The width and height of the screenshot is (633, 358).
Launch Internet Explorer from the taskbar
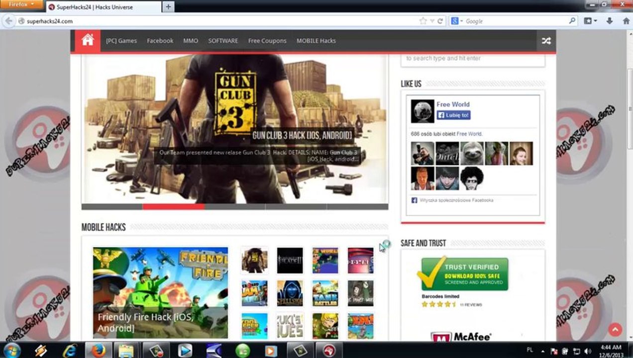point(70,350)
